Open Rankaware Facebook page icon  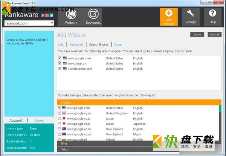(x=43, y=15)
